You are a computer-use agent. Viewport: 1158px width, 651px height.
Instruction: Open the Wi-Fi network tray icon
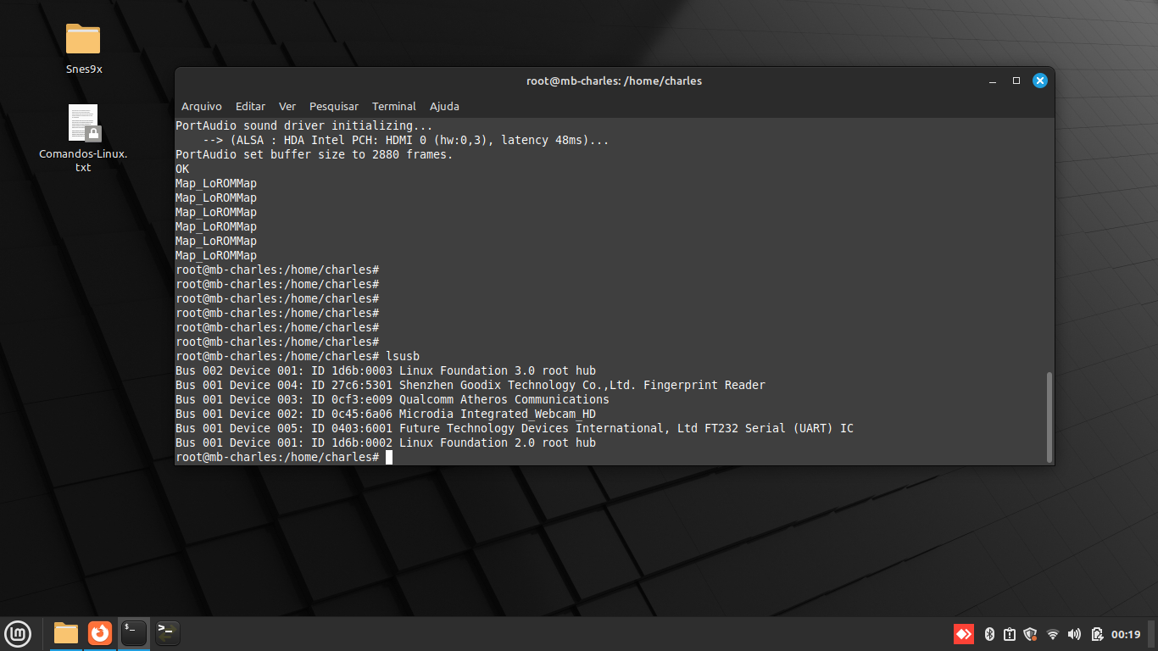click(1053, 634)
